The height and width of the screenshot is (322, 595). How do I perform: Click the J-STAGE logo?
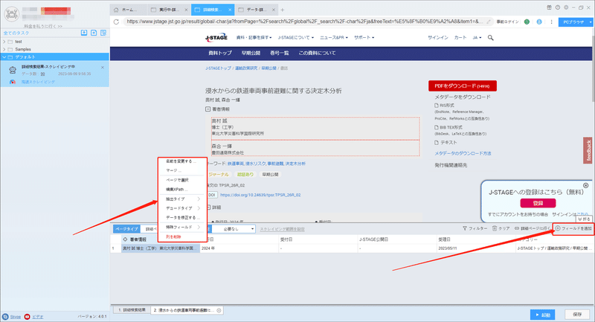click(x=216, y=37)
